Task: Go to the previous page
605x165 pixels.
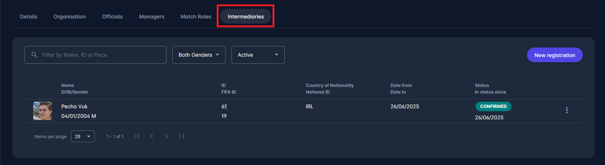Action: 152,136
